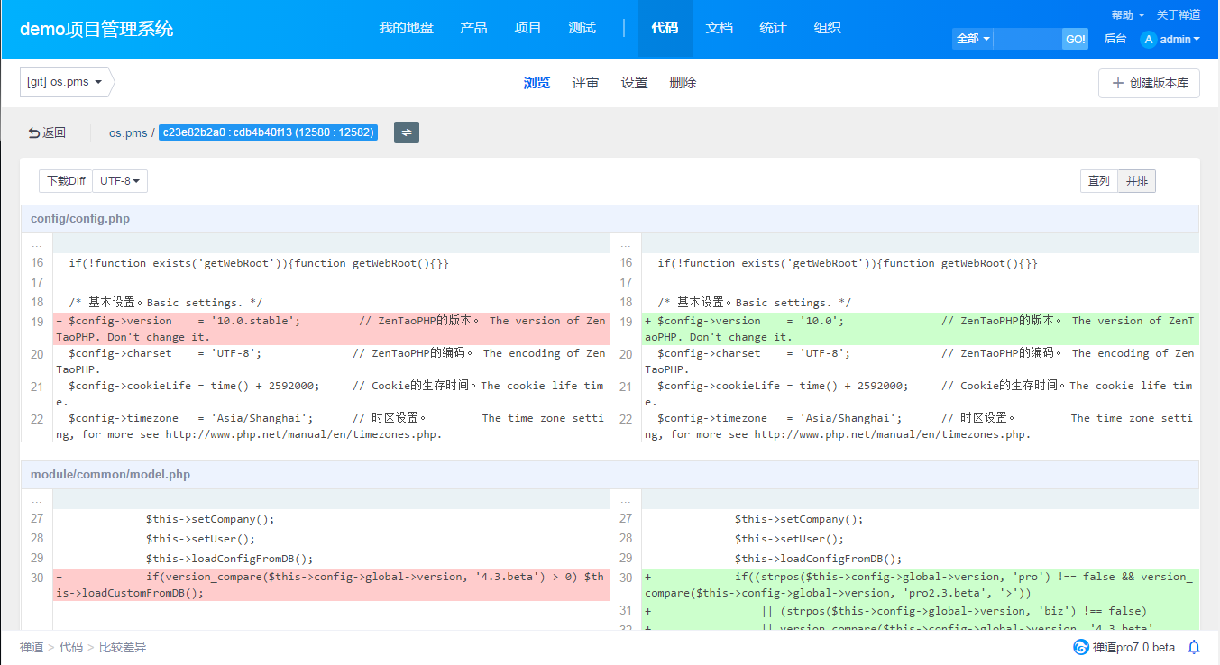Click left pane $this->setCompany() line 27
This screenshot has height=665, width=1220.
pos(331,519)
